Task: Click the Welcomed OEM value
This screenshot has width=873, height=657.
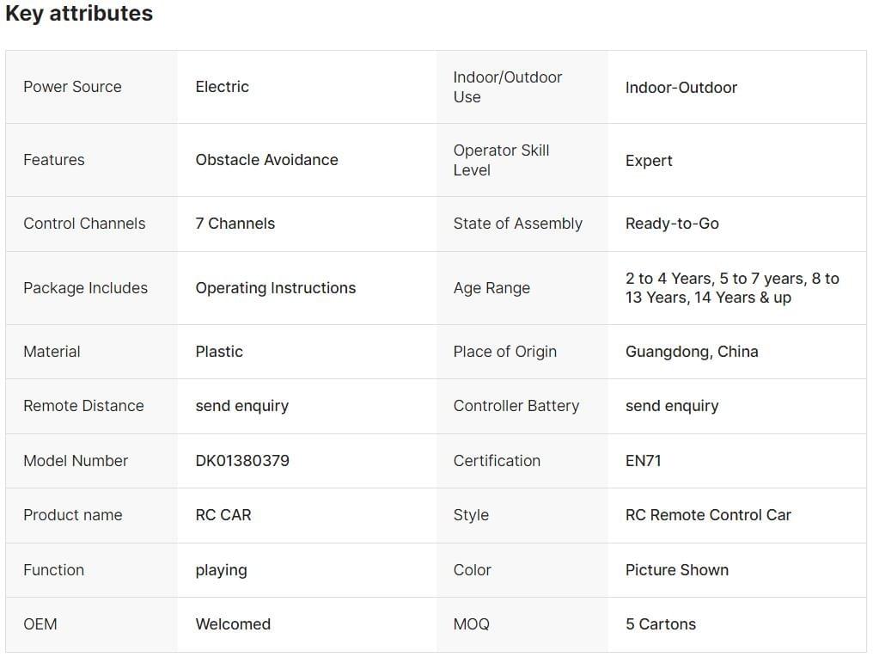Action: point(232,624)
